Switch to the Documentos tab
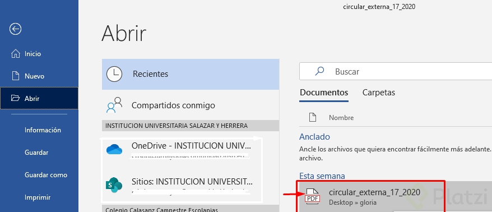The image size is (492, 212). pyautogui.click(x=324, y=93)
